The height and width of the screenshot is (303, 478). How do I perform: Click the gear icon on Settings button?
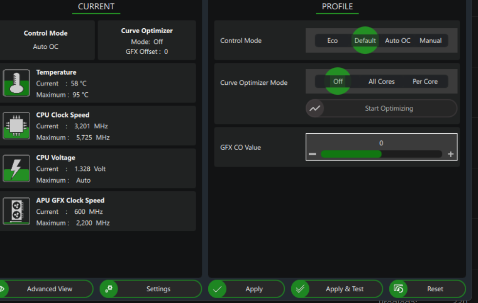tap(109, 289)
